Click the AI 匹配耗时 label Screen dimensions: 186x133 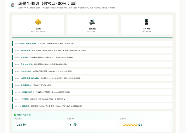18,119
